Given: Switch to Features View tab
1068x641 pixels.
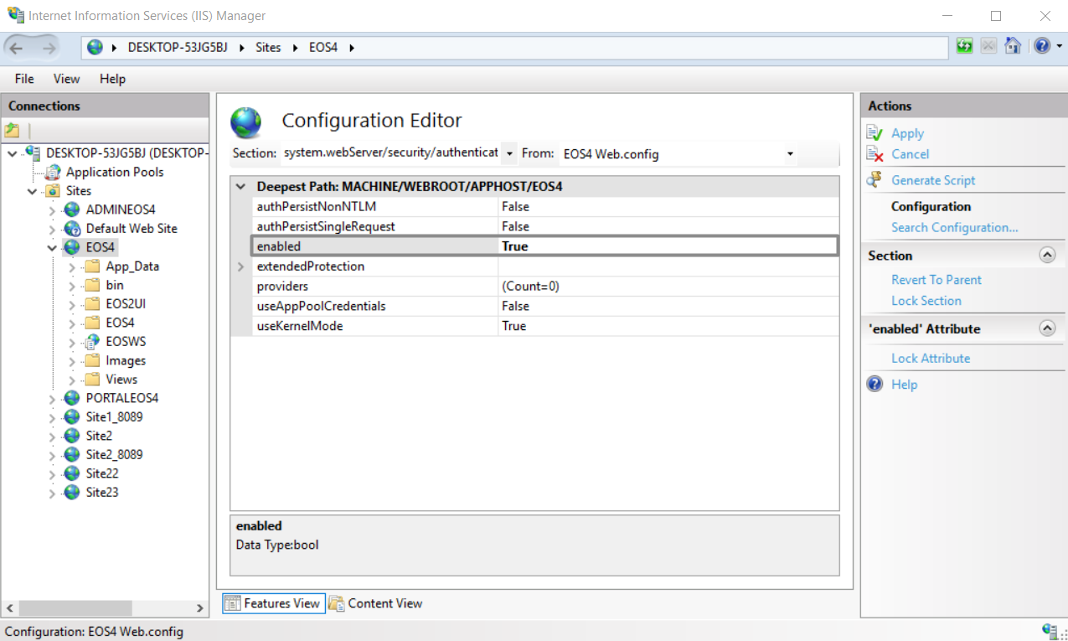Looking at the screenshot, I should coord(273,603).
